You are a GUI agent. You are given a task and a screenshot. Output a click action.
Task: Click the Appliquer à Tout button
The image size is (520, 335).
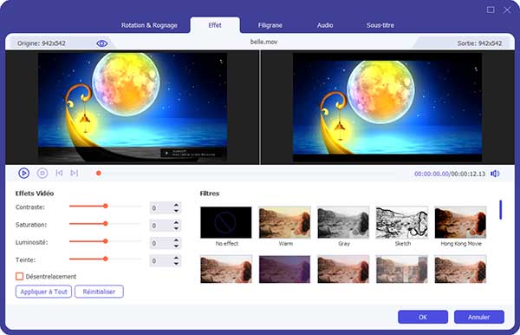coord(44,292)
